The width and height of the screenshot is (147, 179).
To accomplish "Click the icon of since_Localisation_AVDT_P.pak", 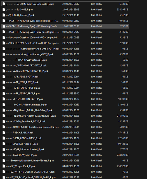I will [x=4, y=54].
